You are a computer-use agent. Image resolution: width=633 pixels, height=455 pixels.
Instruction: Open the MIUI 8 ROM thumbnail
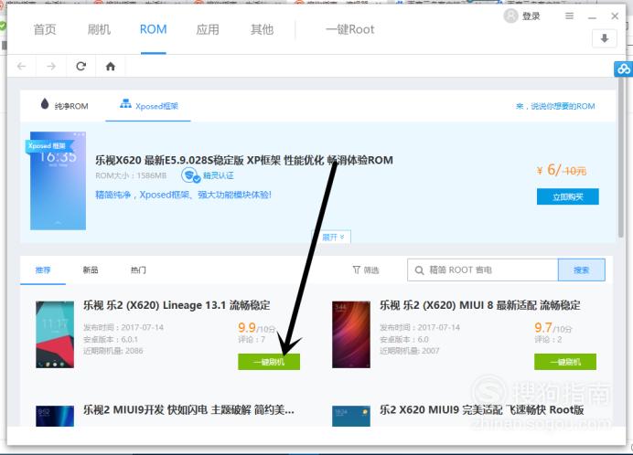click(351, 334)
